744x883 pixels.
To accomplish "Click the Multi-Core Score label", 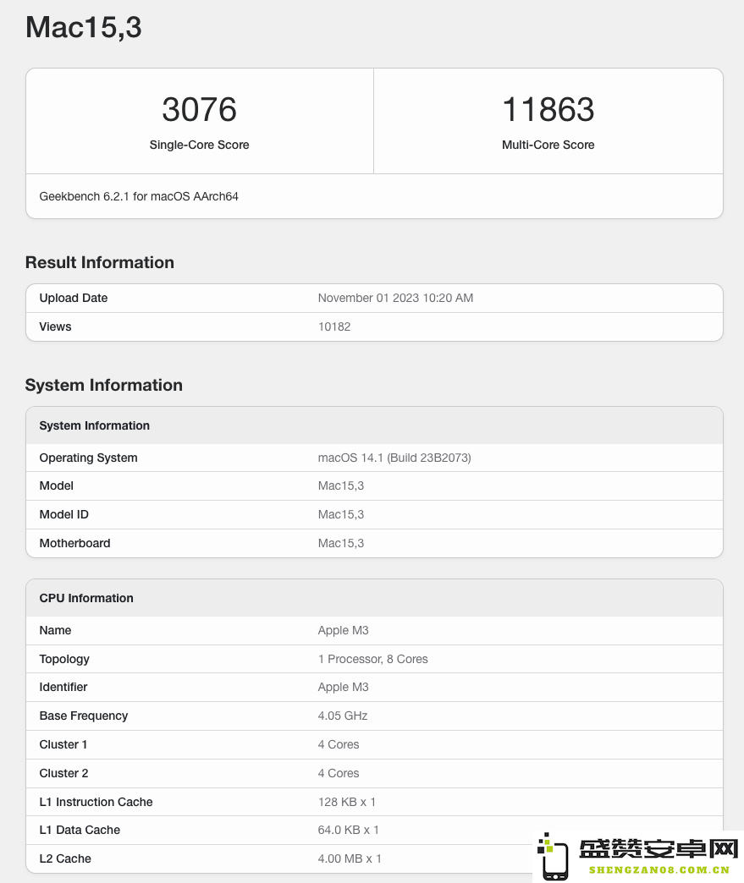I will point(548,145).
